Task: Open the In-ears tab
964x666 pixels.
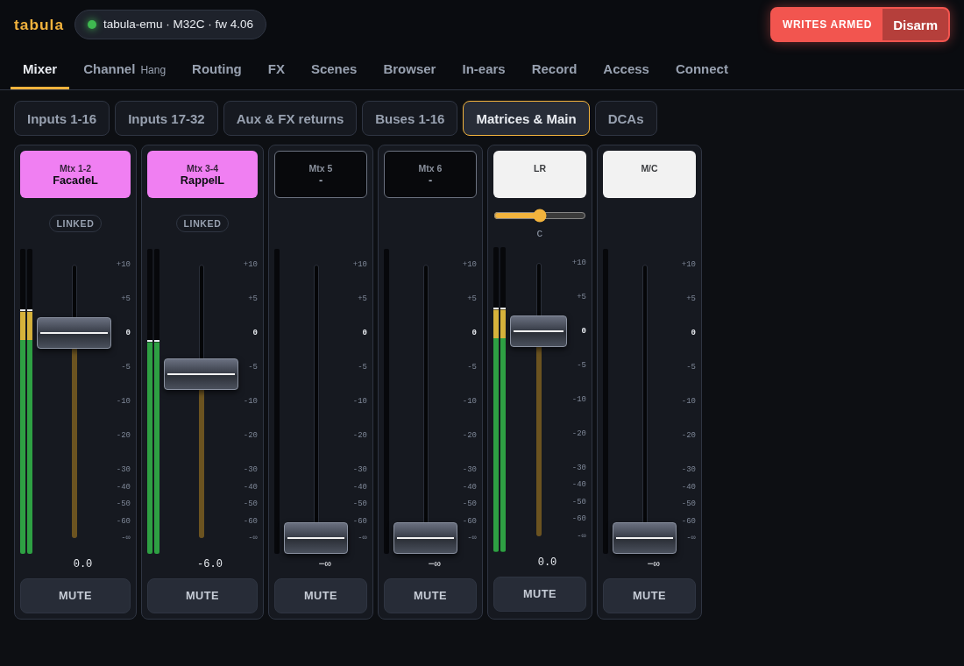Action: (483, 69)
